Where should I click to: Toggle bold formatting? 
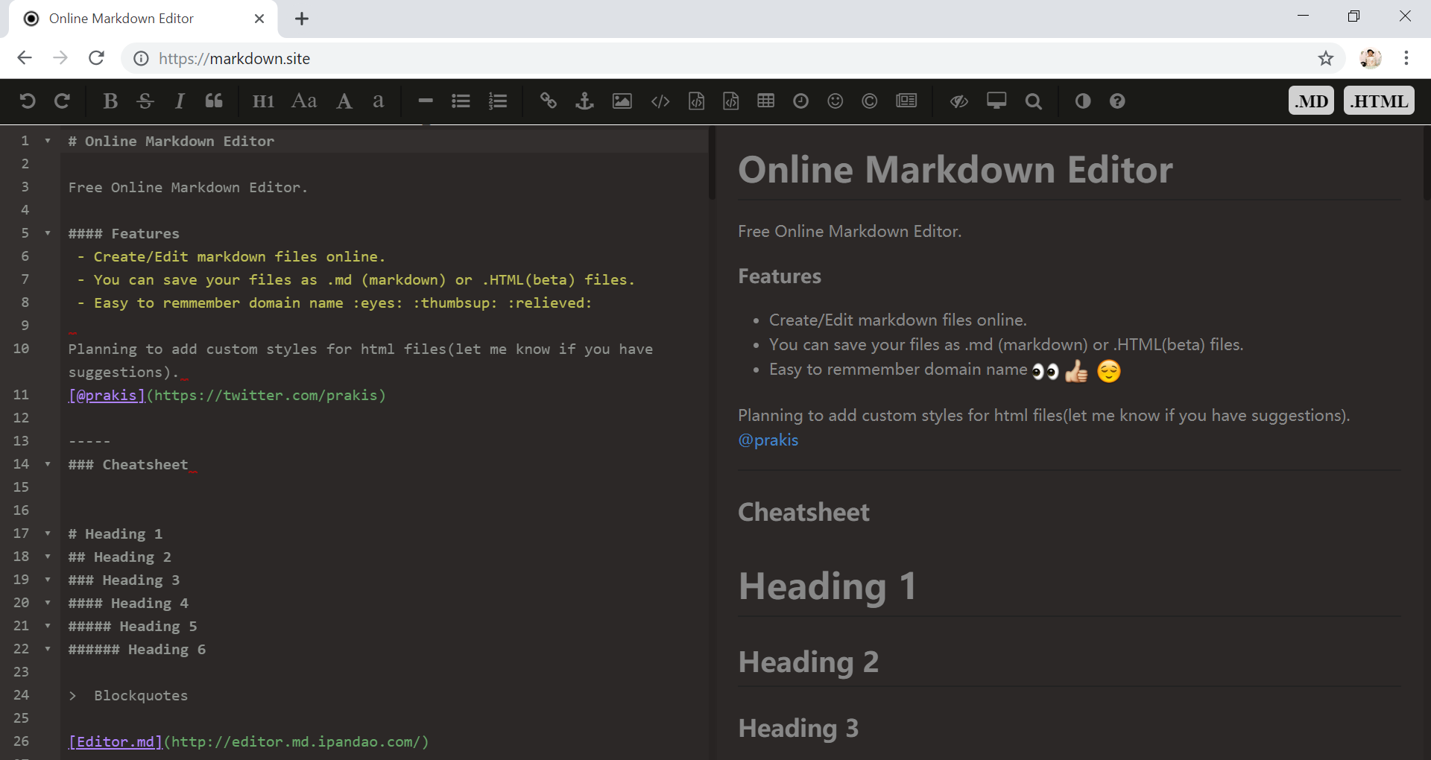pyautogui.click(x=110, y=101)
